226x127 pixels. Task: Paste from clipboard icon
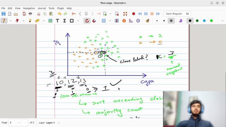pos(51,14)
